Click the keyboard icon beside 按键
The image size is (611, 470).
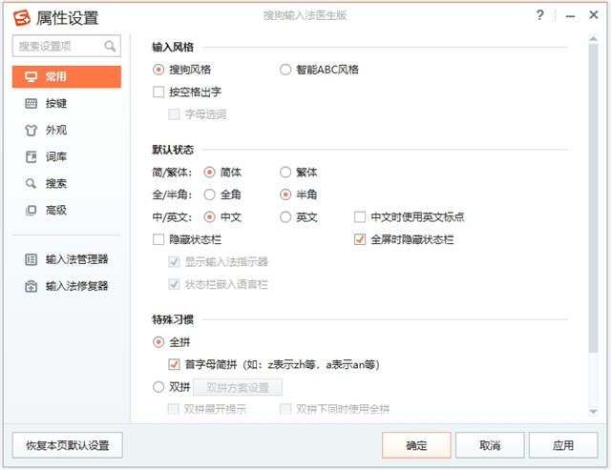(x=31, y=103)
